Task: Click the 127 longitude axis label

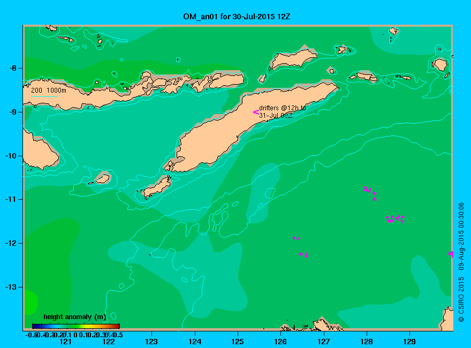Action: (323, 342)
